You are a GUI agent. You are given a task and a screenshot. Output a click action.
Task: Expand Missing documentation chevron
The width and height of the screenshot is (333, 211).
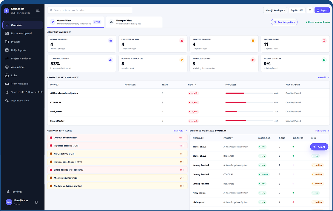tap(184, 178)
